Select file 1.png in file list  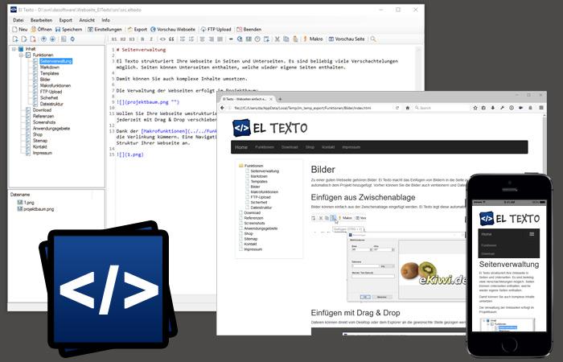click(26, 203)
